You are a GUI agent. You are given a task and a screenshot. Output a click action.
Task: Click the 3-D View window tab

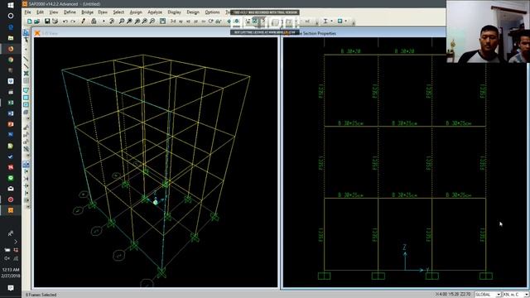[x=50, y=33]
